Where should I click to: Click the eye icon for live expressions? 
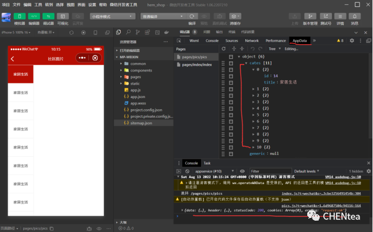click(x=242, y=171)
